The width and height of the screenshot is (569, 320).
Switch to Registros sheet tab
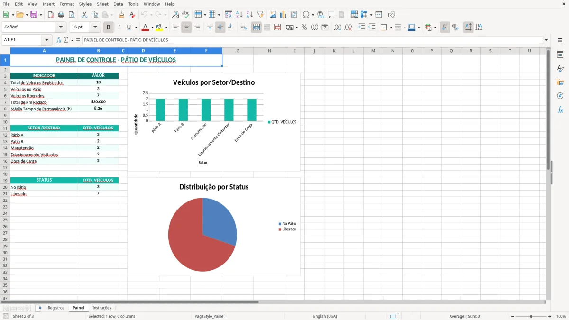[56, 308]
